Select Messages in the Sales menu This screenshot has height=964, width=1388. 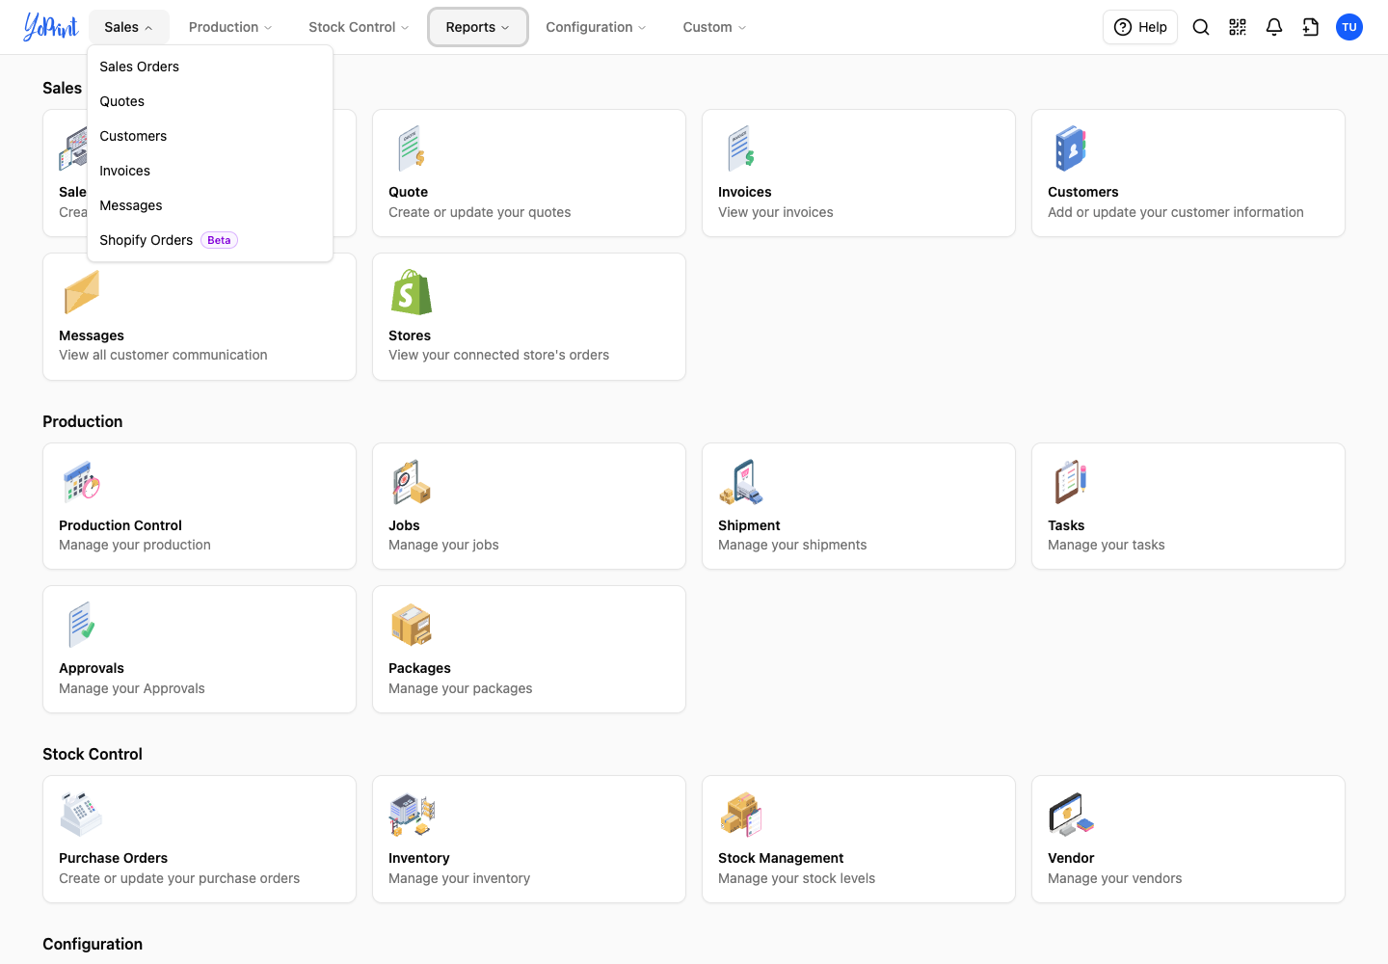point(210,205)
